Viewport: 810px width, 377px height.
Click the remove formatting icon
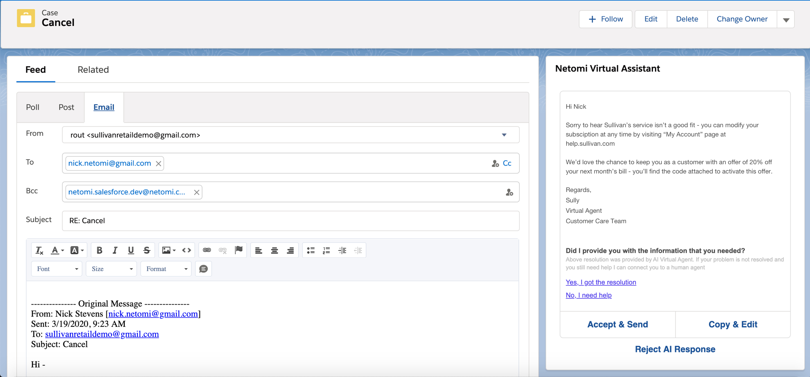[x=39, y=251]
